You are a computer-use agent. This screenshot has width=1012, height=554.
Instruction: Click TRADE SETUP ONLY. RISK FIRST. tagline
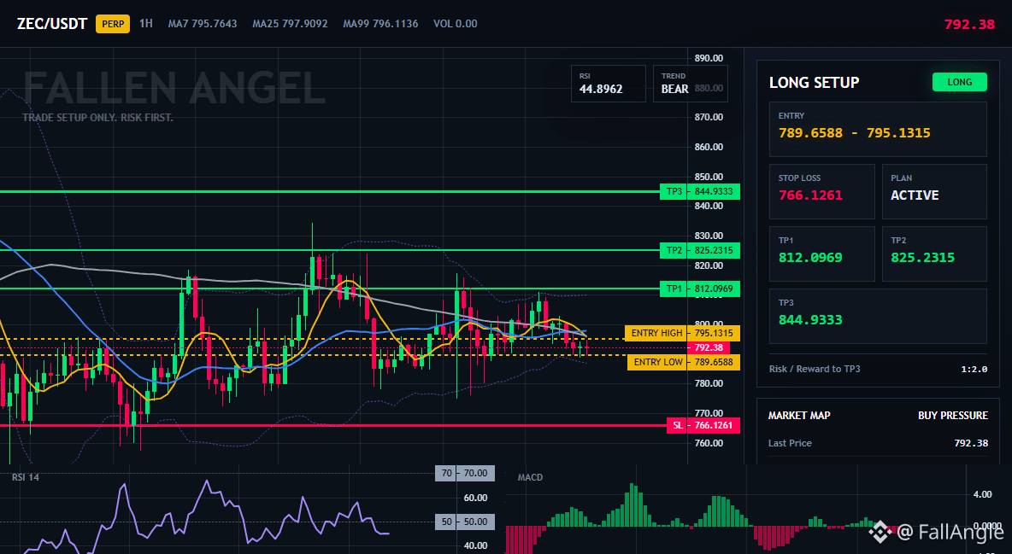click(x=97, y=118)
